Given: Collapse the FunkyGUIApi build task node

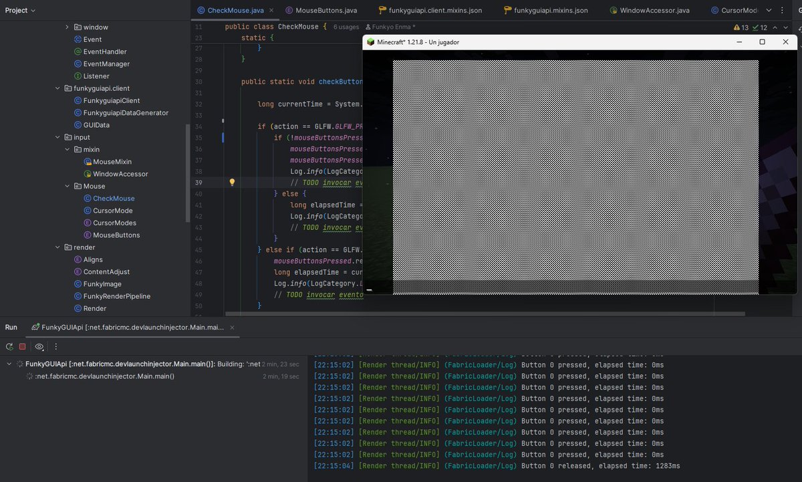Looking at the screenshot, I should pos(9,364).
